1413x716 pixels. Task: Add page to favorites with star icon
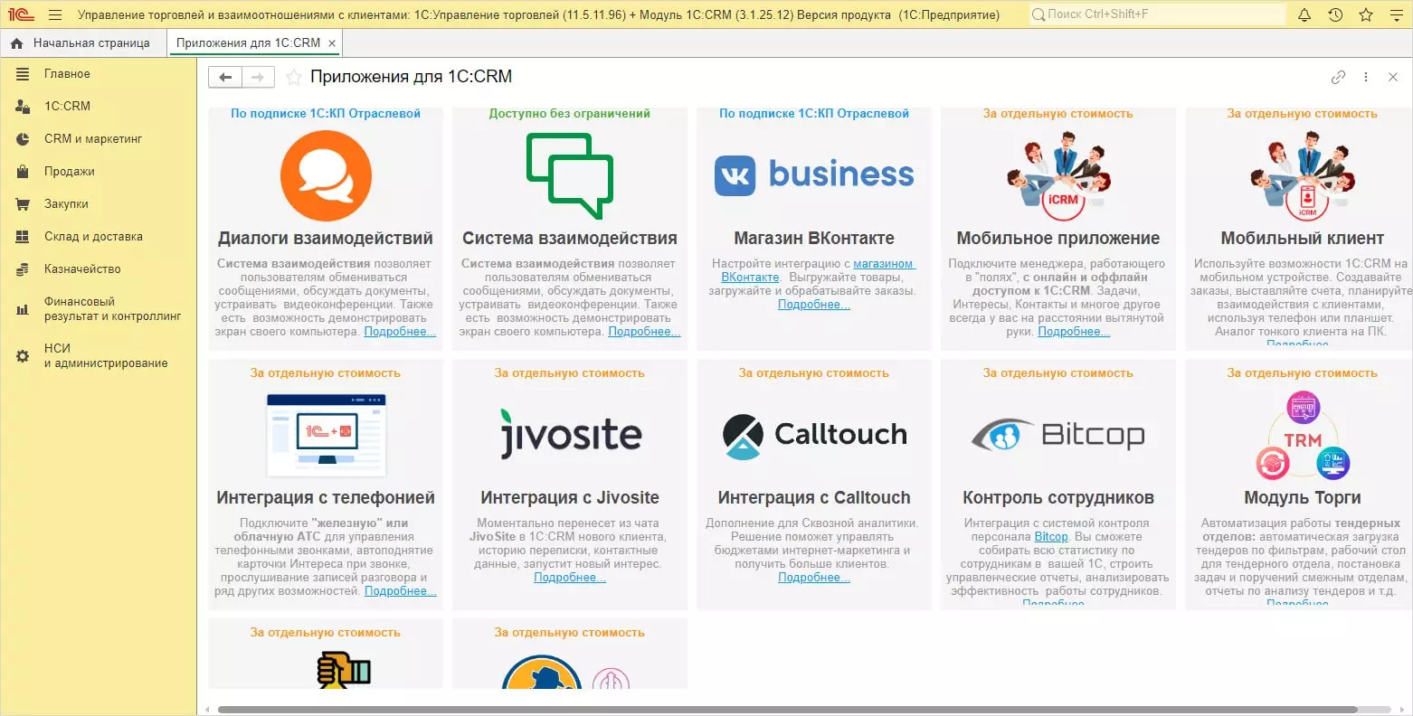click(x=293, y=78)
